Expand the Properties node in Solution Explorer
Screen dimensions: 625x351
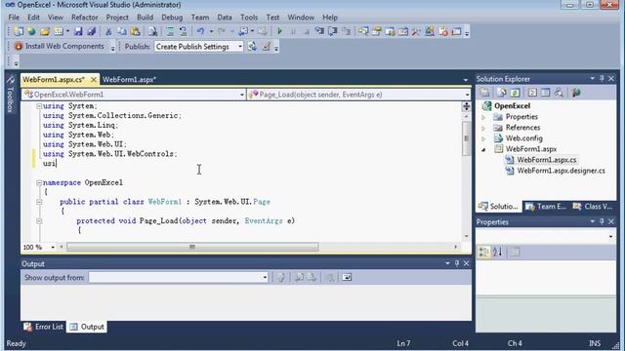pyautogui.click(x=483, y=117)
